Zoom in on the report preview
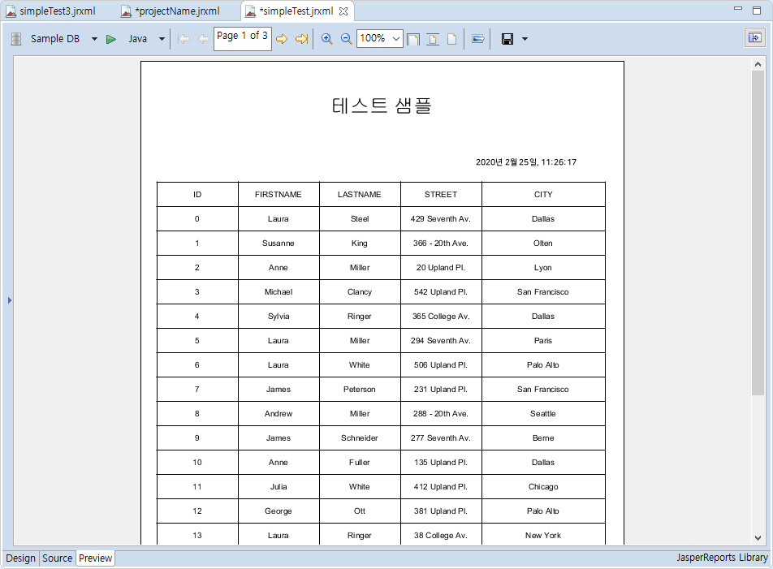Image resolution: width=773 pixels, height=569 pixels. pos(326,39)
